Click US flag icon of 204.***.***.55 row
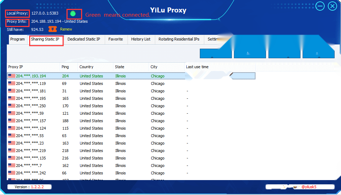341x195 pixels. coord(12,135)
